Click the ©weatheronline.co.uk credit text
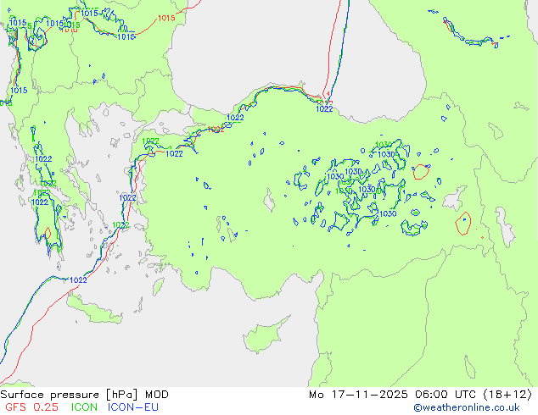This screenshot has height=415, width=538. click(x=467, y=407)
